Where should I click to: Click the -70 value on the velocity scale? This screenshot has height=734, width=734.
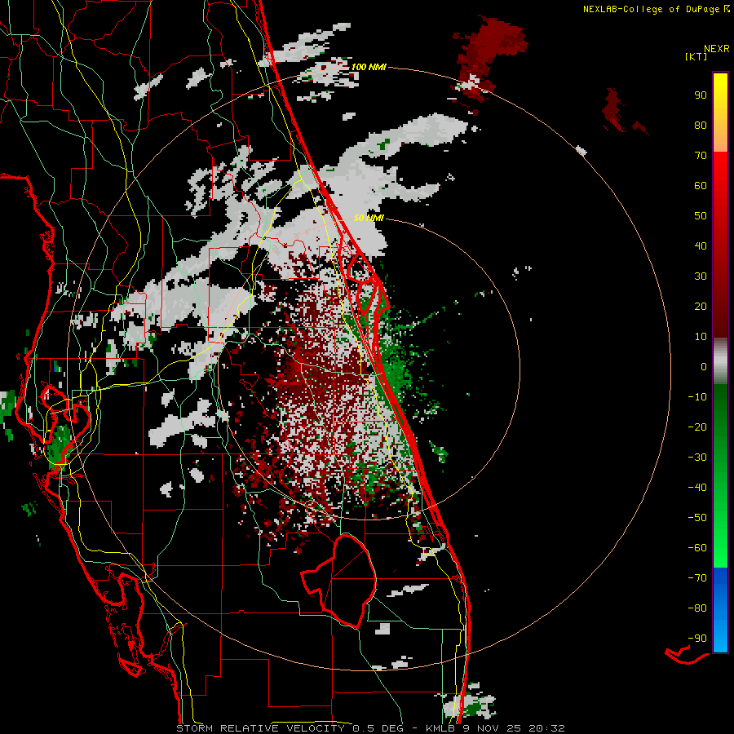click(697, 578)
